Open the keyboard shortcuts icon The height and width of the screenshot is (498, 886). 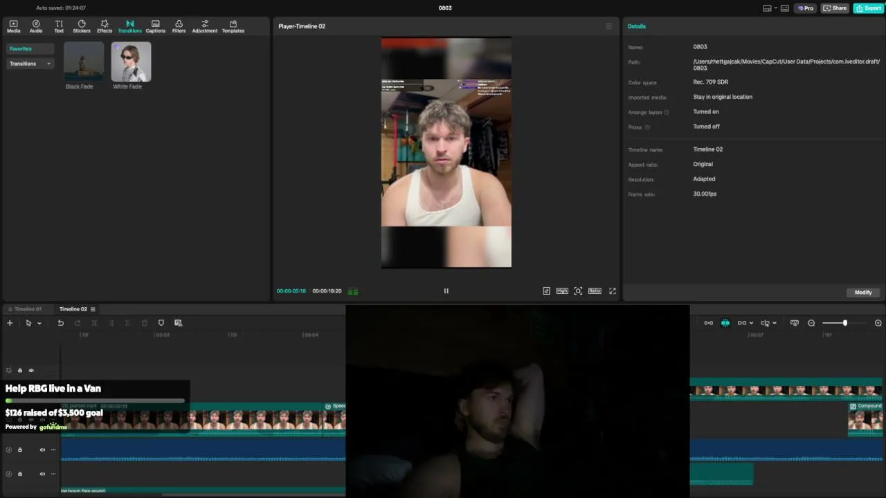[x=784, y=8]
